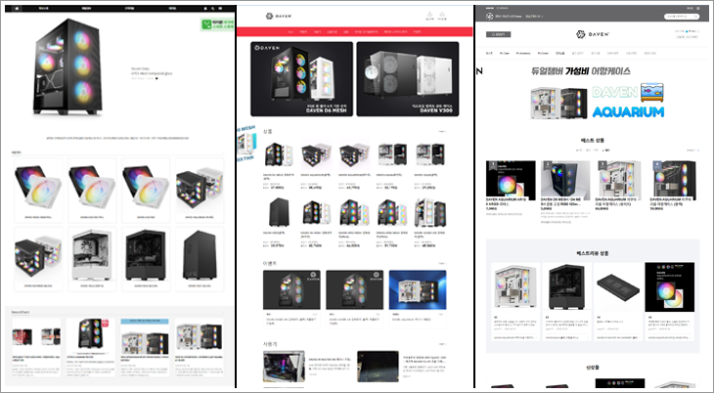The image size is (714, 393).
Task: Click the centered DAVEN logo on the right page
Action: pyautogui.click(x=592, y=34)
